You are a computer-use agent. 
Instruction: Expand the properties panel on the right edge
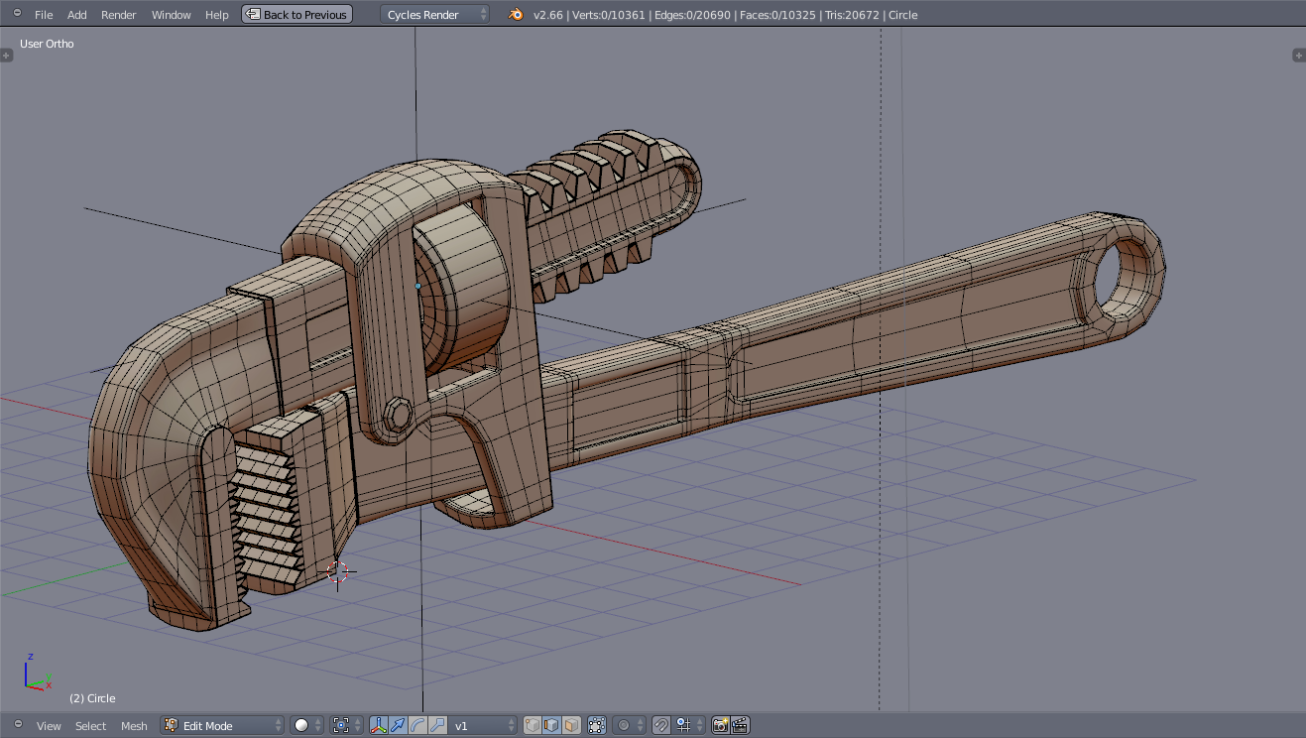click(x=1299, y=56)
